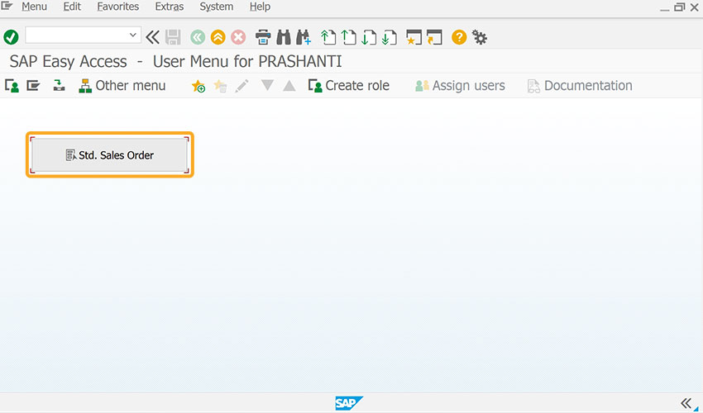Restore down the SAP window
This screenshot has width=703, height=413.
680,7
